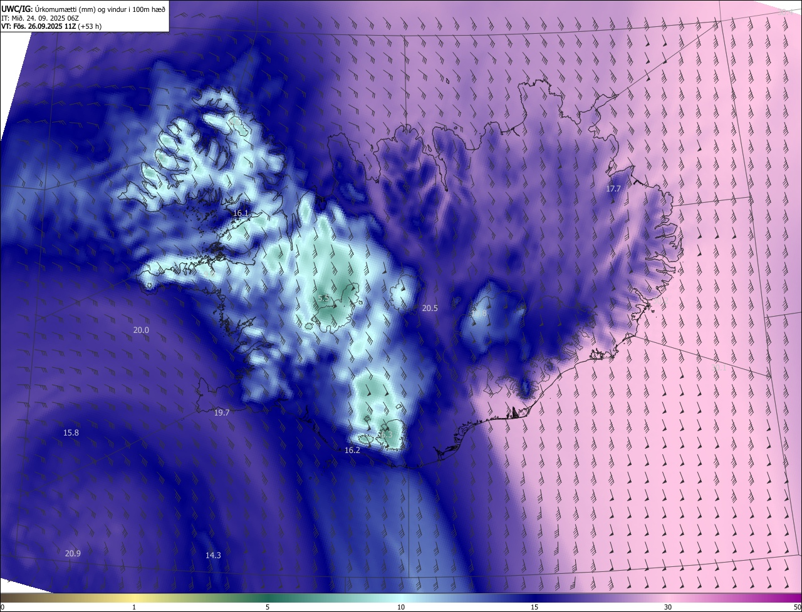The image size is (802, 612).
Task: Click the '15' tick on the color scale
Action: pos(534,607)
